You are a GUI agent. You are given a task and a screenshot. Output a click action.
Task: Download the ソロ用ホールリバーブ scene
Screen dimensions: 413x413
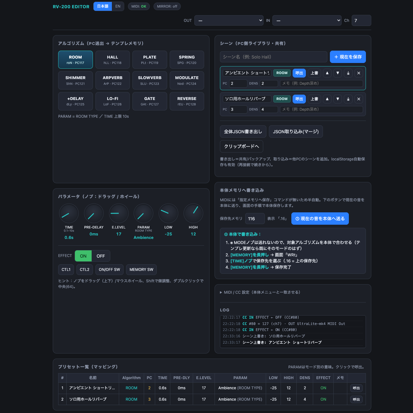[x=348, y=99]
